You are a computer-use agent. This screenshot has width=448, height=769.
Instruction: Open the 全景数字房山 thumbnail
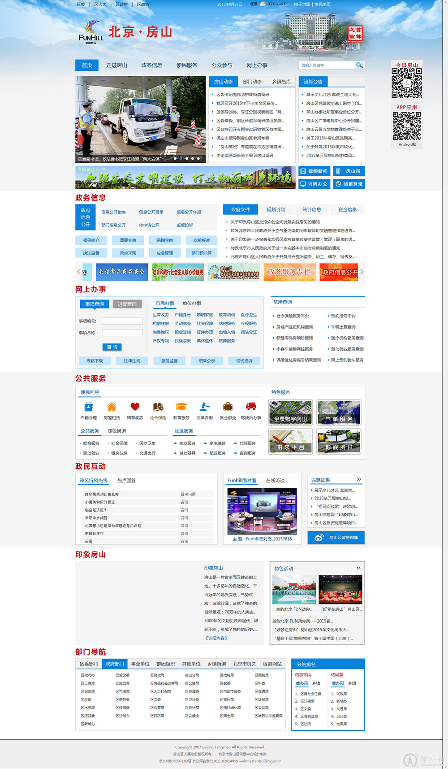click(290, 413)
